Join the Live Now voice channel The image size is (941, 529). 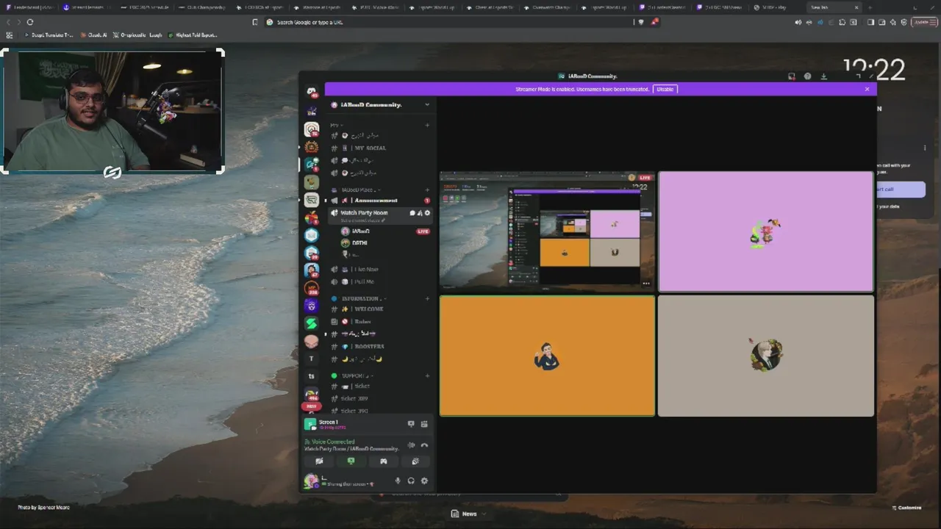[380, 270]
